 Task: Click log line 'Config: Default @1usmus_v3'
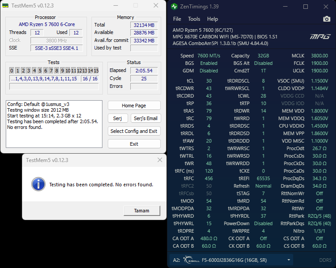[38, 104]
